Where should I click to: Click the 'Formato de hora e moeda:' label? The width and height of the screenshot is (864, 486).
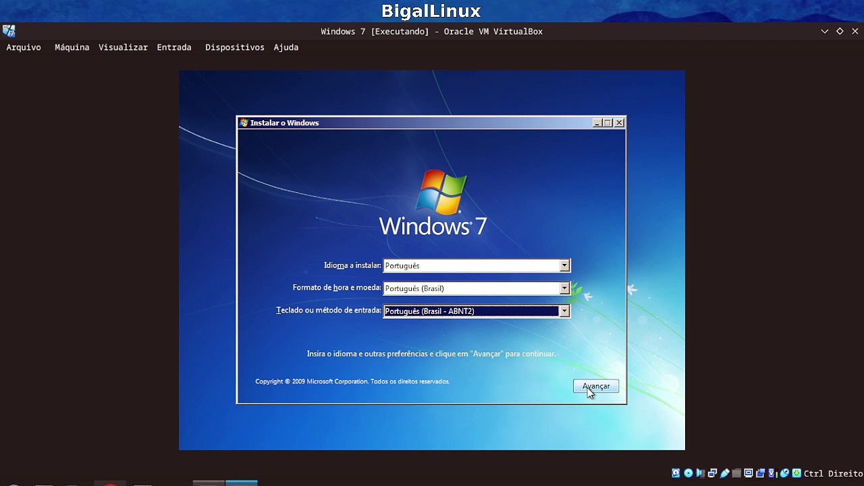(337, 288)
